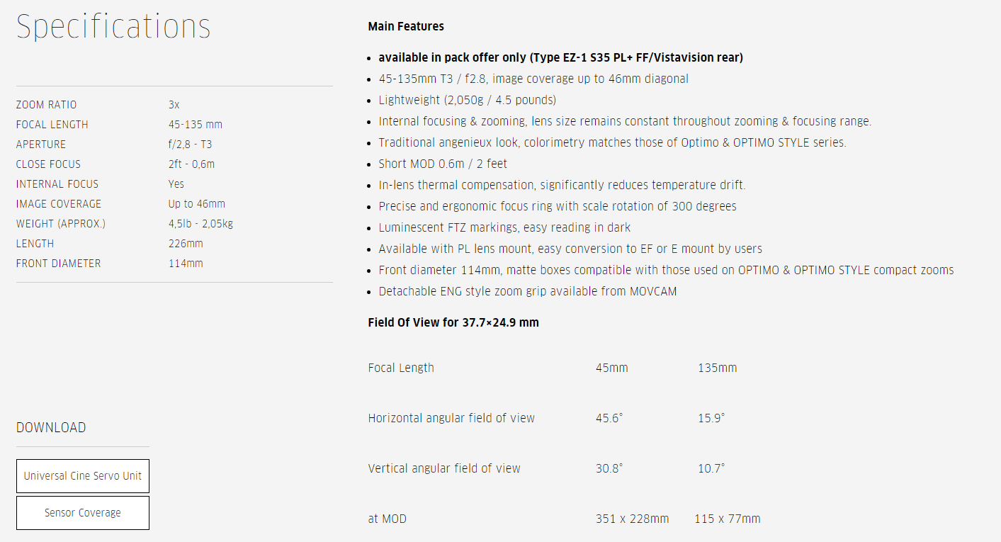Click the FRONT DIAMETER spec label
1001x542 pixels.
[59, 264]
